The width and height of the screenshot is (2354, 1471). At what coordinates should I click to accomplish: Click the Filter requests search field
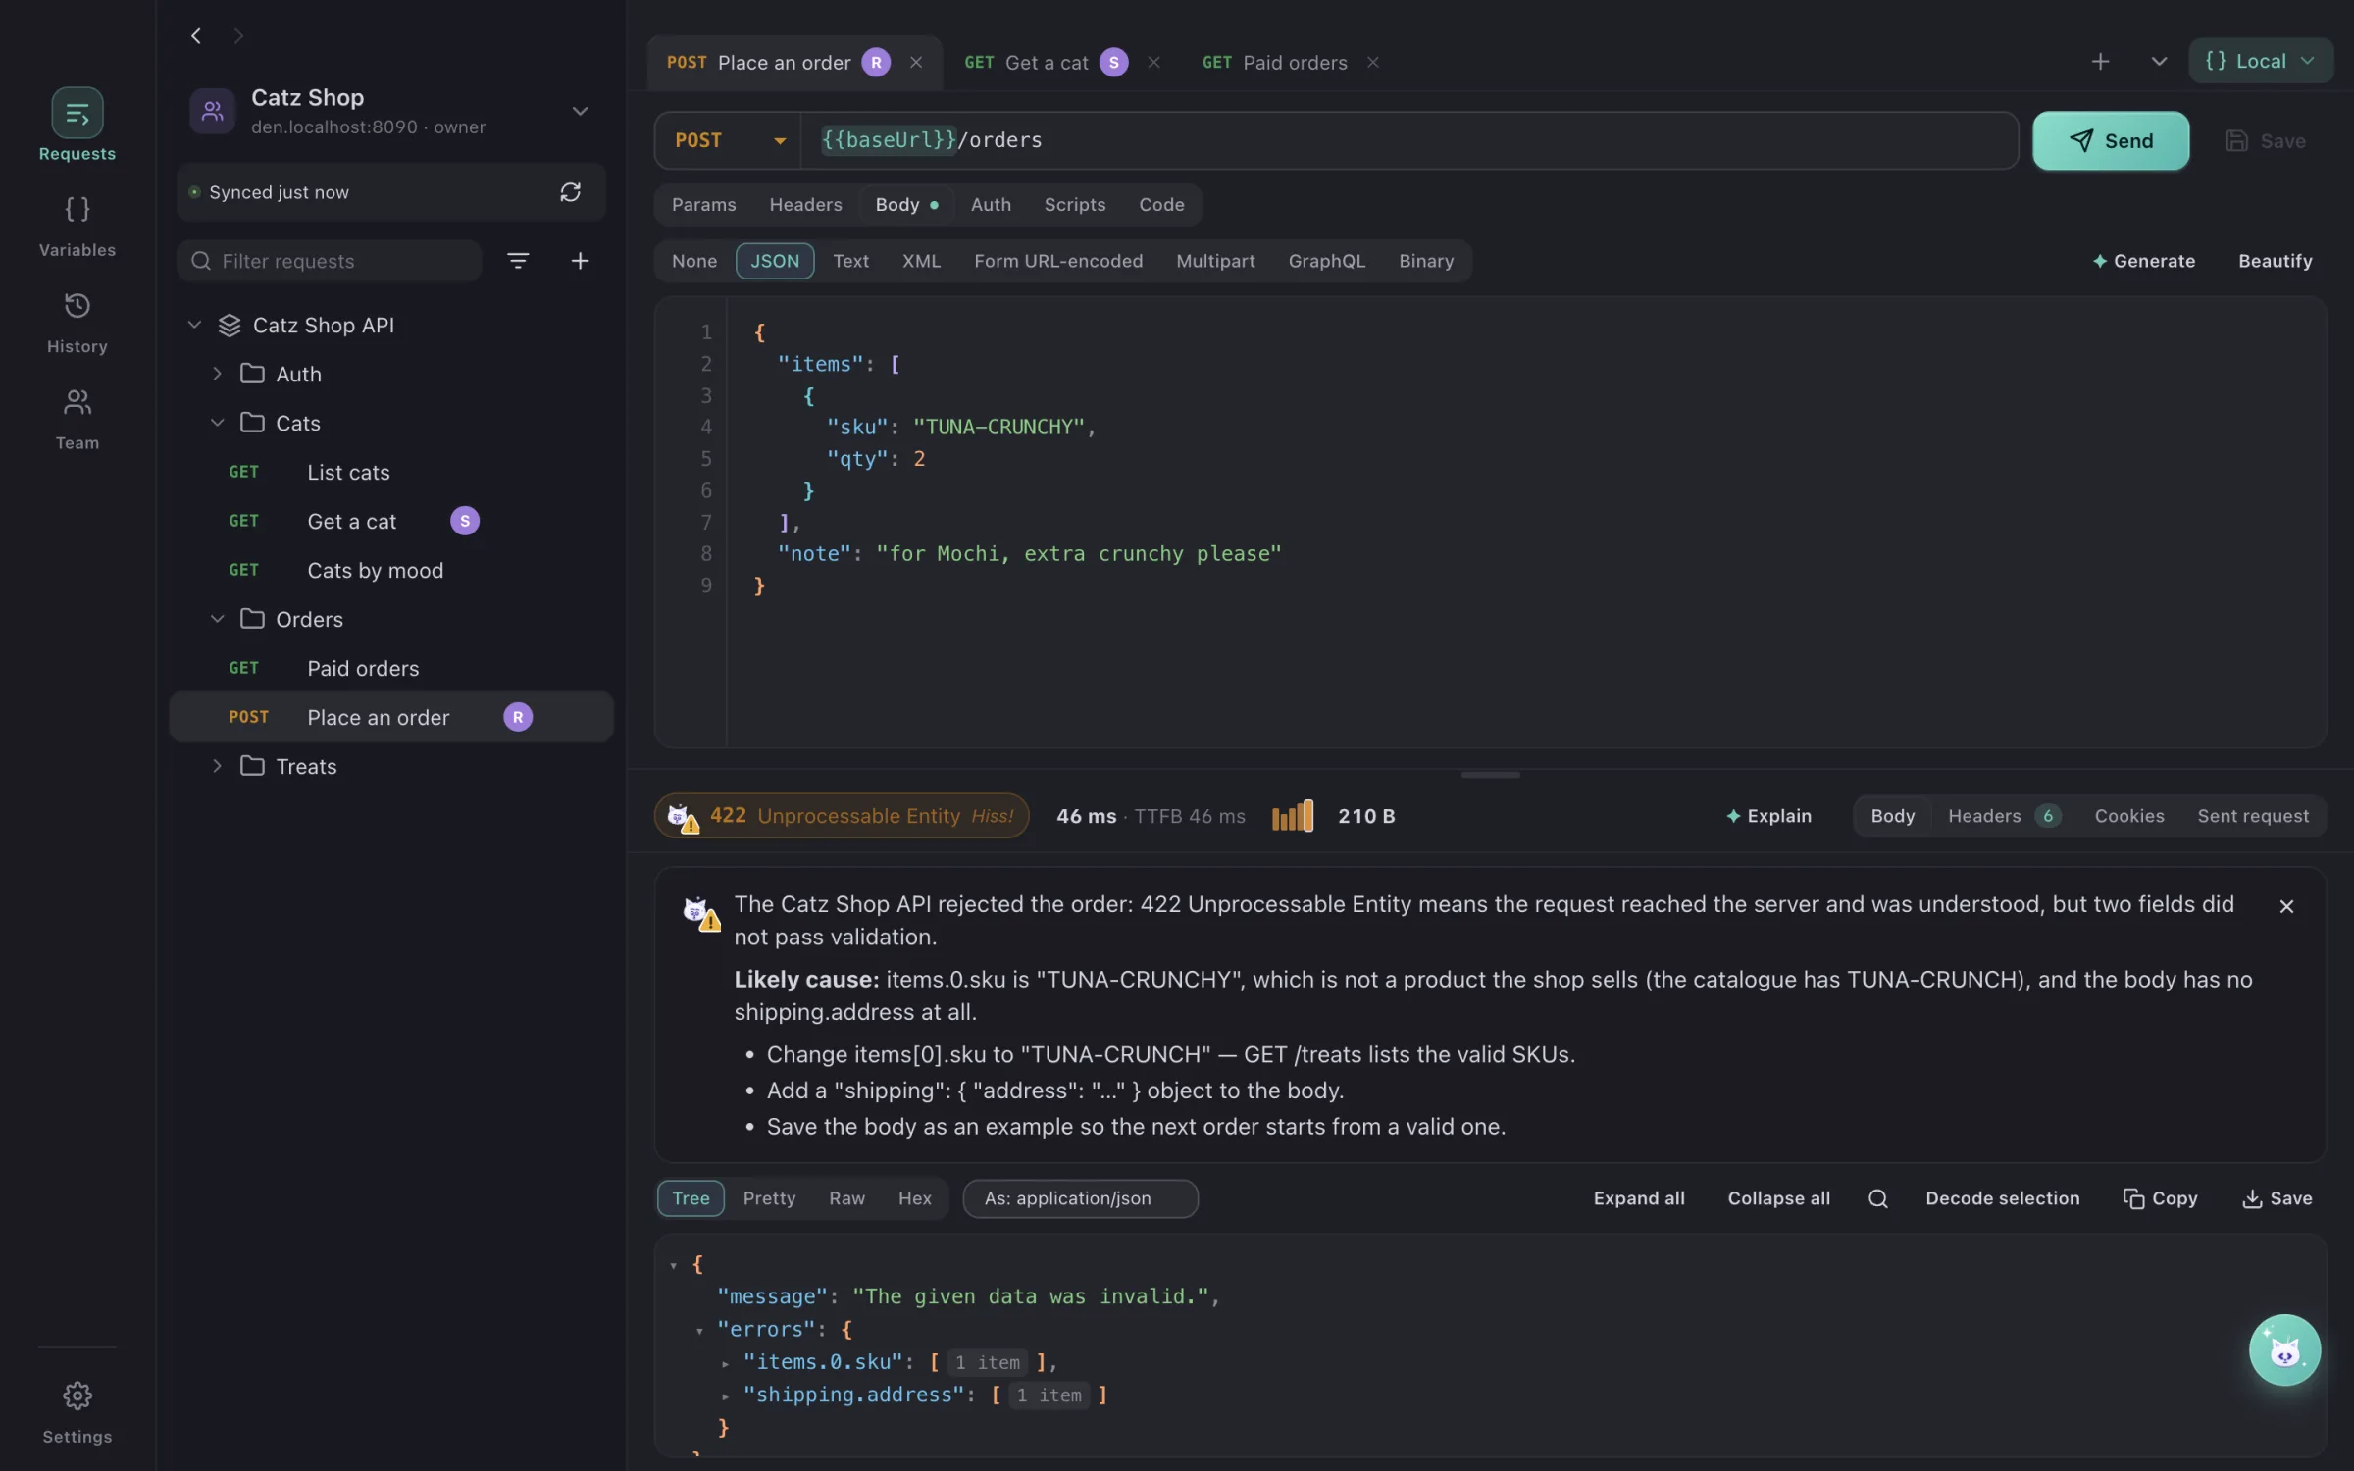click(330, 261)
